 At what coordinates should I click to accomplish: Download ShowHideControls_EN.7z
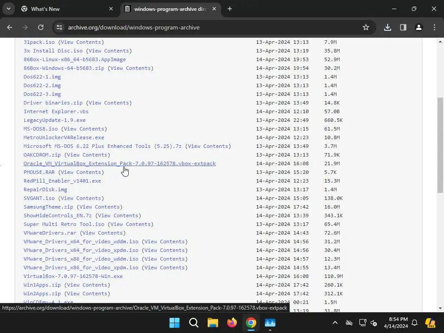tap(58, 215)
